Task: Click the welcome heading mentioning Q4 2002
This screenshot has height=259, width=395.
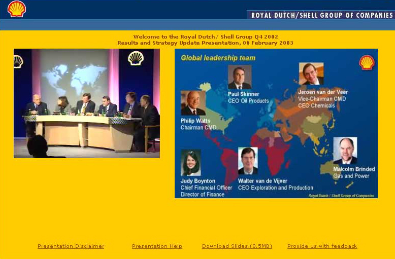Action: point(206,36)
